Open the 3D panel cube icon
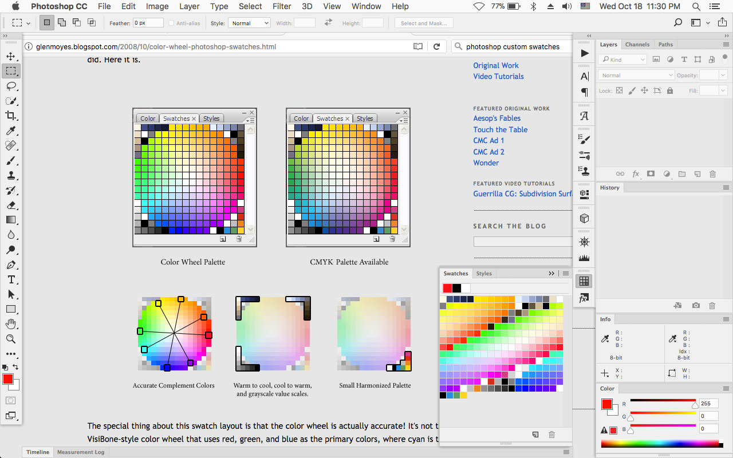The height and width of the screenshot is (458, 733). click(x=584, y=218)
